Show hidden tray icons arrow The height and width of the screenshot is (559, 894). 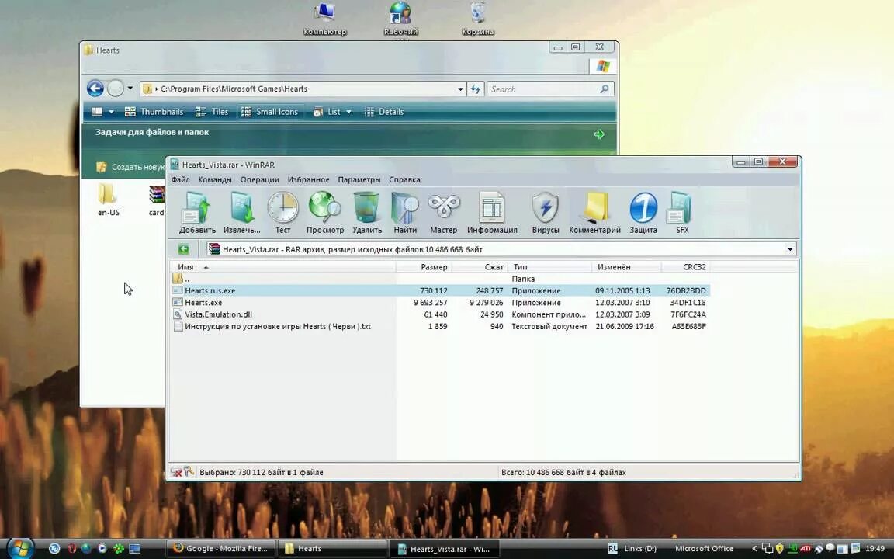[754, 549]
